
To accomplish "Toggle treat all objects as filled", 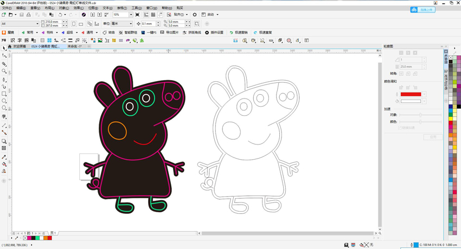I will [197, 24].
